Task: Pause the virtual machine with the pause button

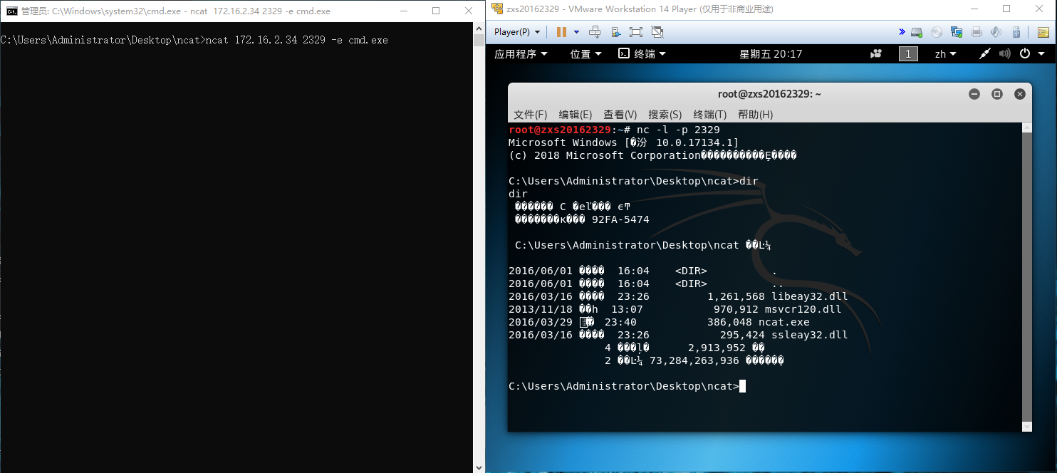Action: [x=561, y=32]
